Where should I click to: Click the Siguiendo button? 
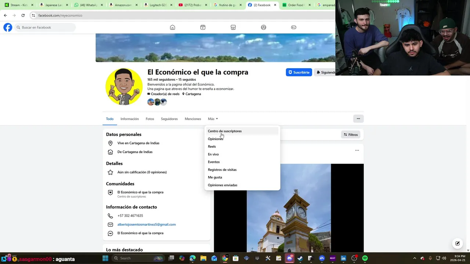pyautogui.click(x=325, y=72)
